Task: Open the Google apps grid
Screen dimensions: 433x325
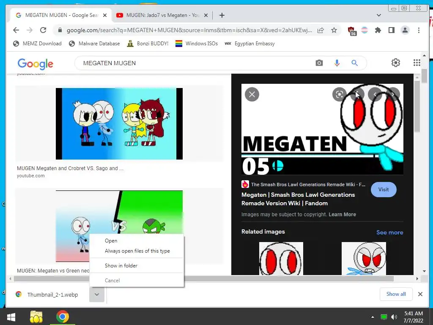Action: [417, 63]
